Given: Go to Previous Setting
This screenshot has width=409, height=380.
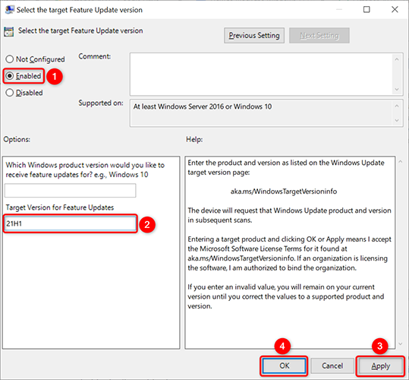Looking at the screenshot, I should 254,36.
